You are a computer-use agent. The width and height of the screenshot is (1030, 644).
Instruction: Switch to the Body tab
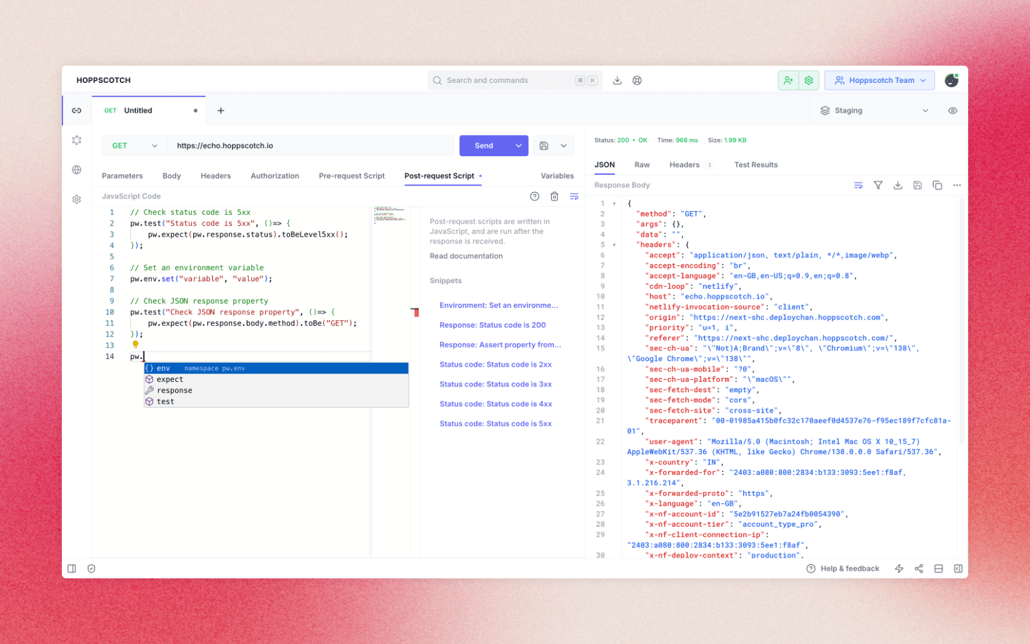click(x=171, y=176)
